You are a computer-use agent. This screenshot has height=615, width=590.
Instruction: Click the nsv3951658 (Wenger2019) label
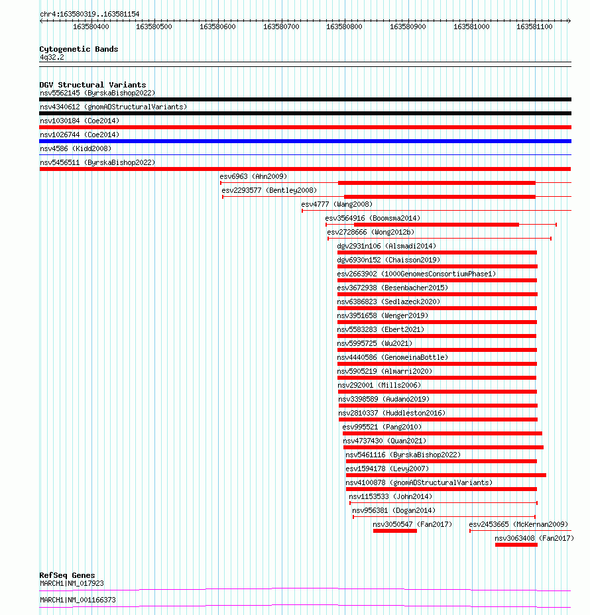[383, 315]
